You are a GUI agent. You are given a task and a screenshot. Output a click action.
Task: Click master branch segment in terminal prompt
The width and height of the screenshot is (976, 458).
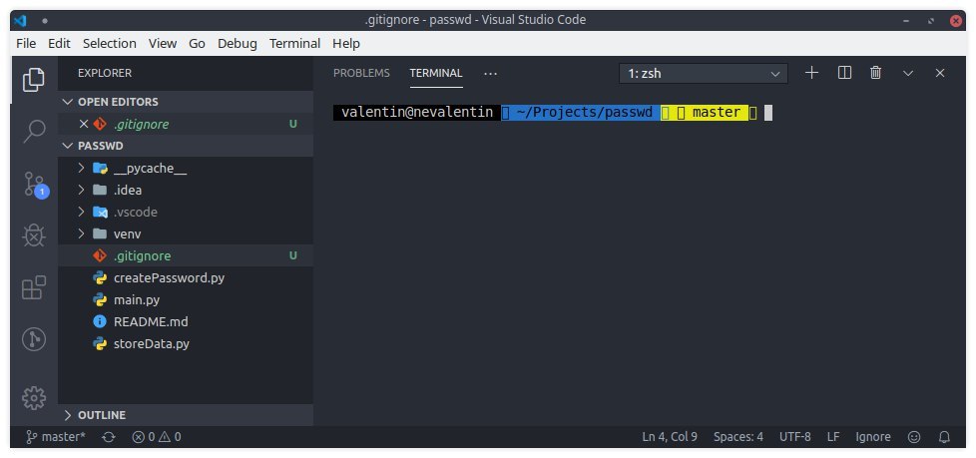point(717,113)
